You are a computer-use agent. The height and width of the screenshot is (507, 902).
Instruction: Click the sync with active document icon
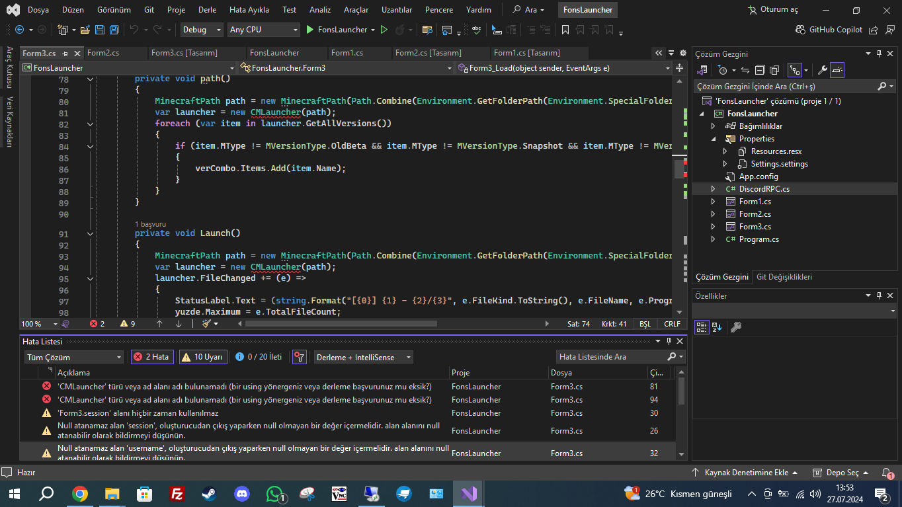745,70
